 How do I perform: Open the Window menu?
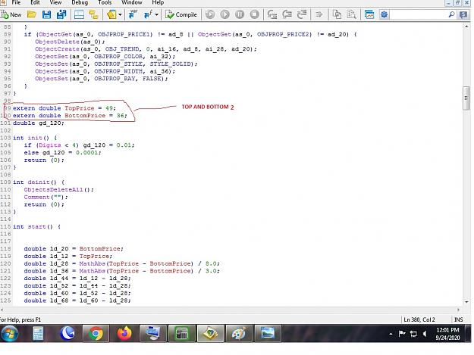click(x=132, y=3)
